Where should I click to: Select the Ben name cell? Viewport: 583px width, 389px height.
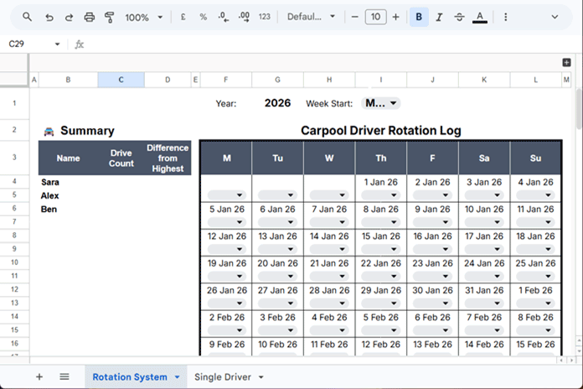pos(68,210)
